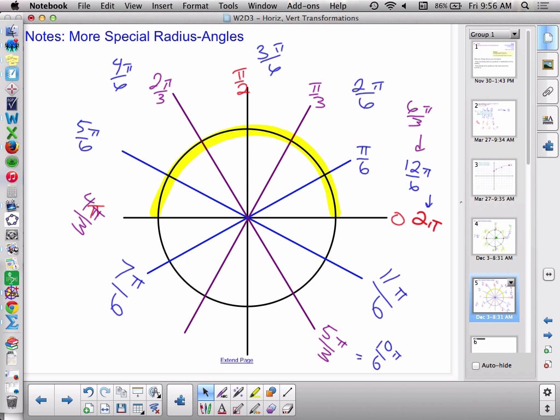The height and width of the screenshot is (420, 560).
Task: Open the Insert menu
Action: (162, 5)
